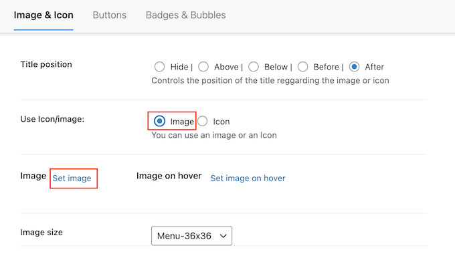Click the Title position label

tap(46, 64)
